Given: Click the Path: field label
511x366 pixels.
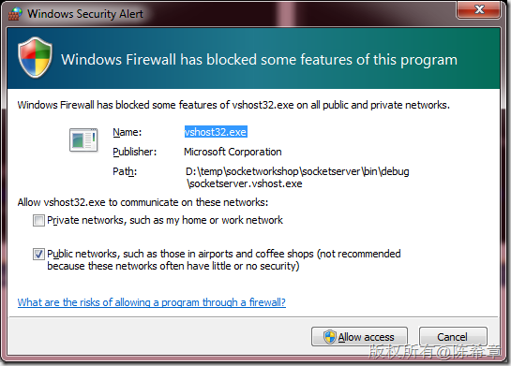Looking at the screenshot, I should (125, 171).
